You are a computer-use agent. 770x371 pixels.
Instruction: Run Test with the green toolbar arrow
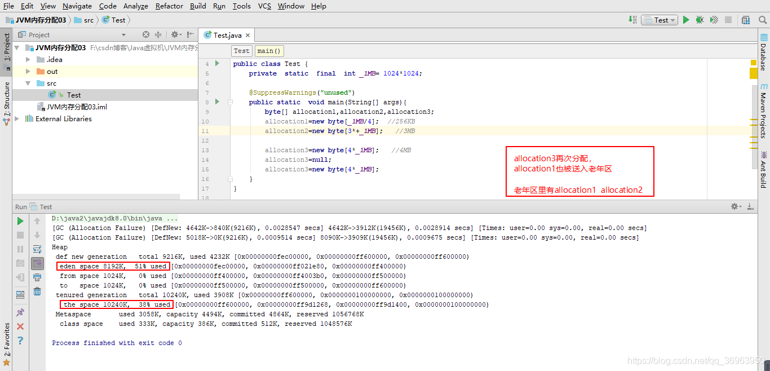pos(686,20)
